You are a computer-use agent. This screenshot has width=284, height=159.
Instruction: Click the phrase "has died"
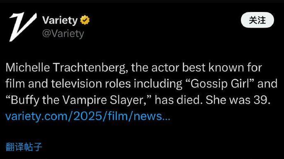179,100
